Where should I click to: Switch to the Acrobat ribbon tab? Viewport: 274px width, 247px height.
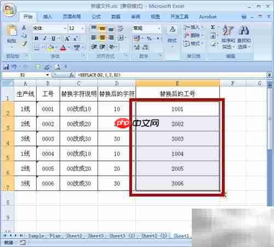coord(208,17)
